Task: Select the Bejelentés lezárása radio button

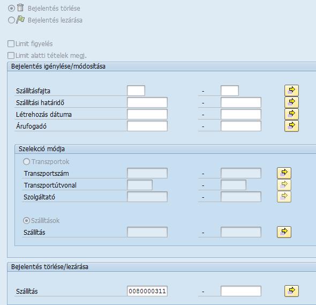Action: click(11, 20)
